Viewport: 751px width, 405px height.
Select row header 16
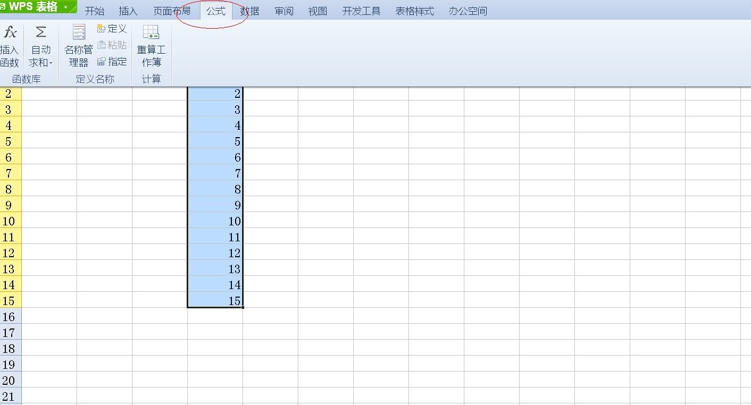click(x=11, y=316)
